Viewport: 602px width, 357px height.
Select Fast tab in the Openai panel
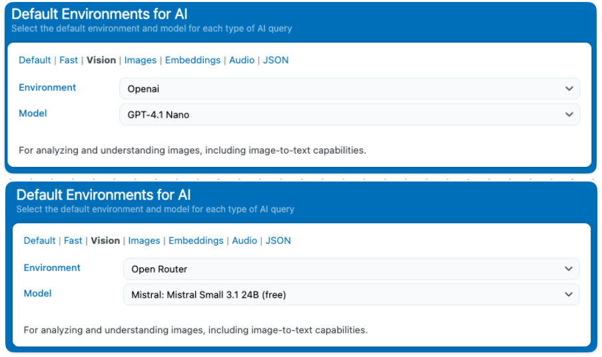69,60
